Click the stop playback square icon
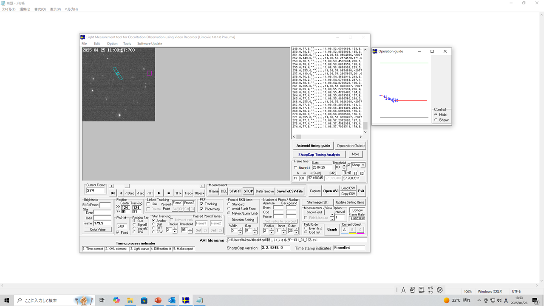 (169, 193)
